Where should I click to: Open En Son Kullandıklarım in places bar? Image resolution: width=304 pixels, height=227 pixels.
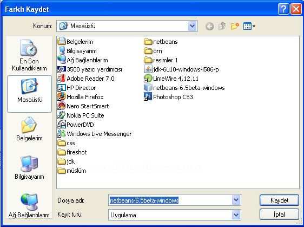click(29, 55)
